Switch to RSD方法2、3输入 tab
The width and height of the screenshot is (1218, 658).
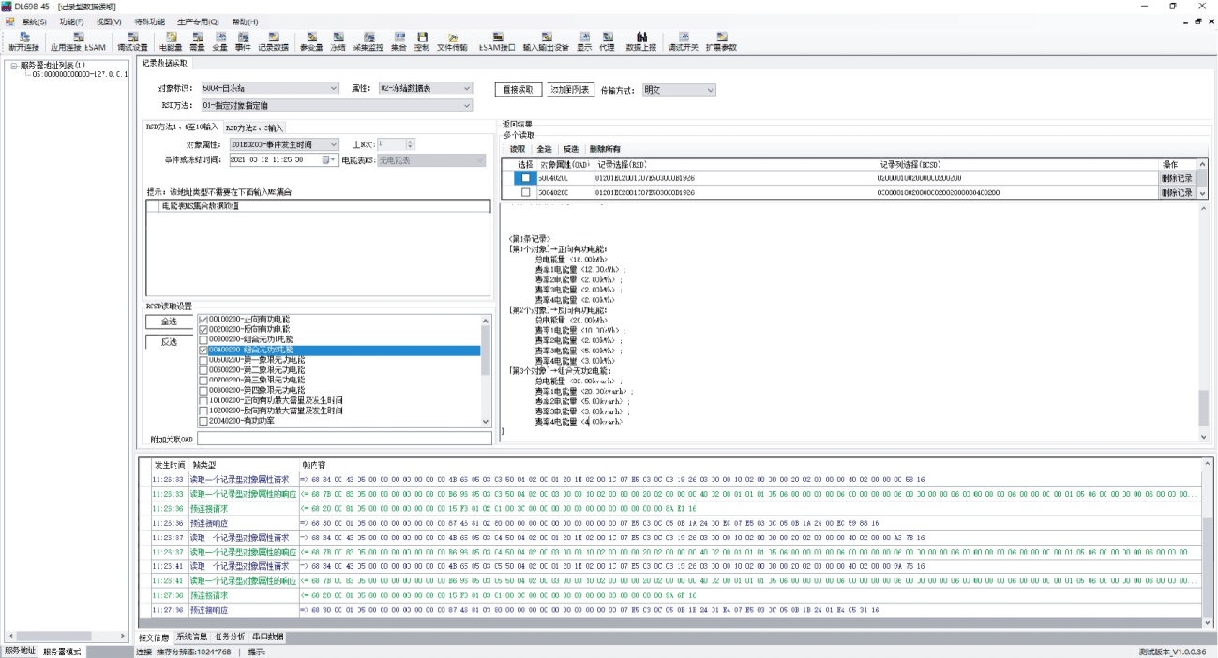(254, 127)
